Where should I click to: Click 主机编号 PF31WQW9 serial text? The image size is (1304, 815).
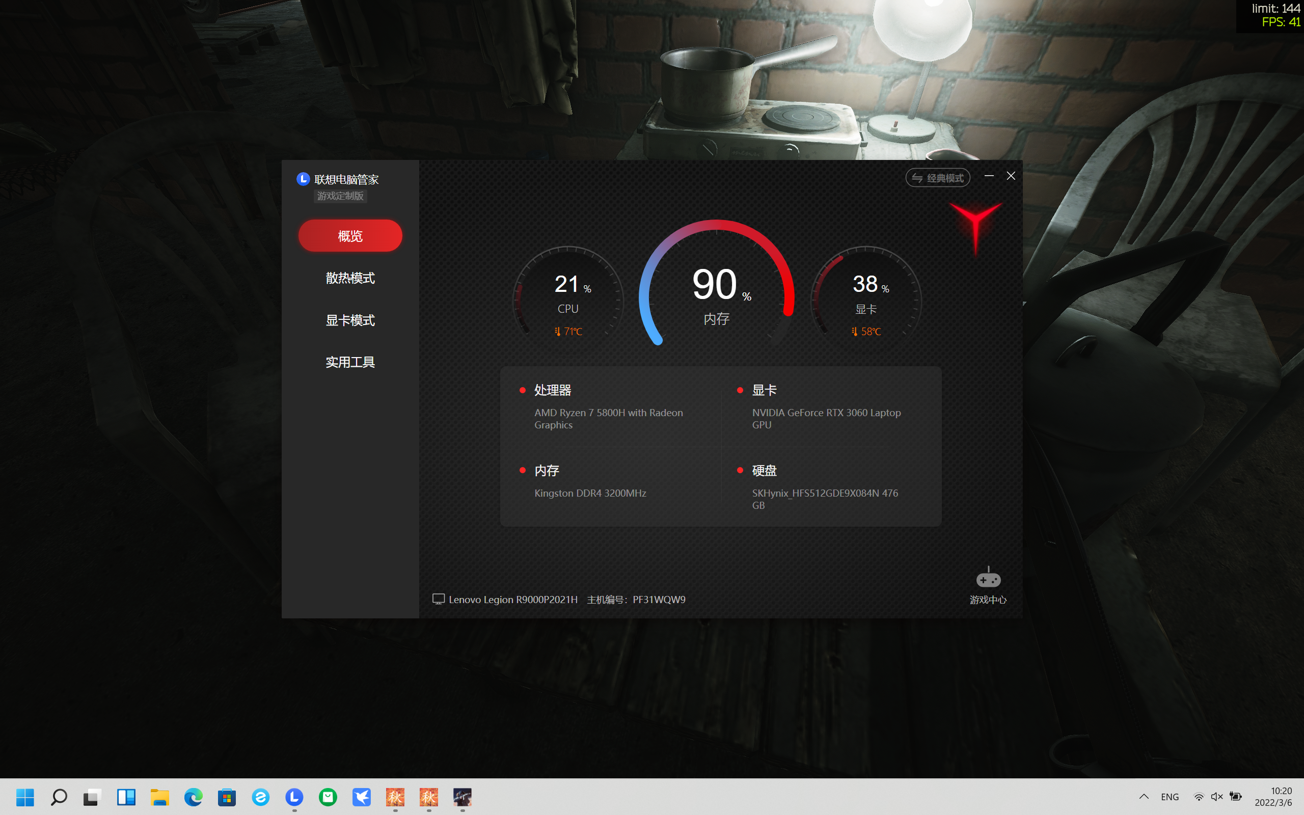(636, 600)
